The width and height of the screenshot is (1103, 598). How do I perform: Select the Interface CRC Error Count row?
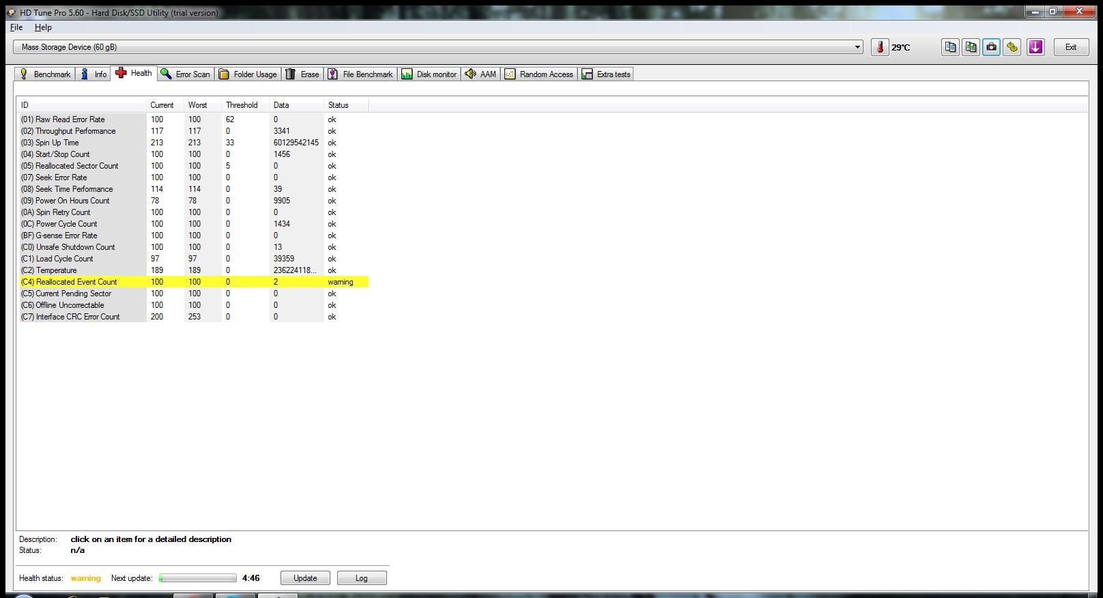pos(194,317)
